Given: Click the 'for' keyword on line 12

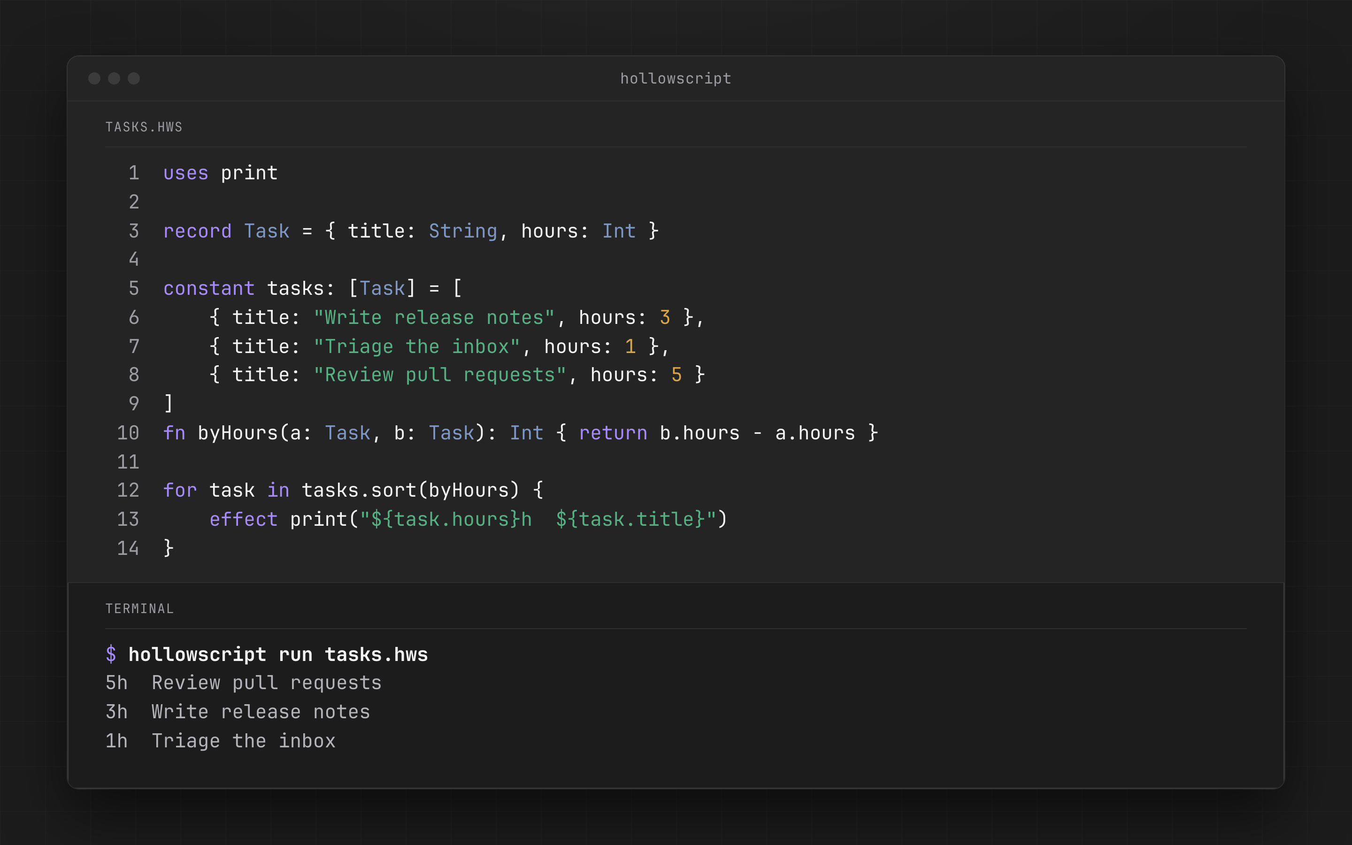Looking at the screenshot, I should (x=180, y=490).
